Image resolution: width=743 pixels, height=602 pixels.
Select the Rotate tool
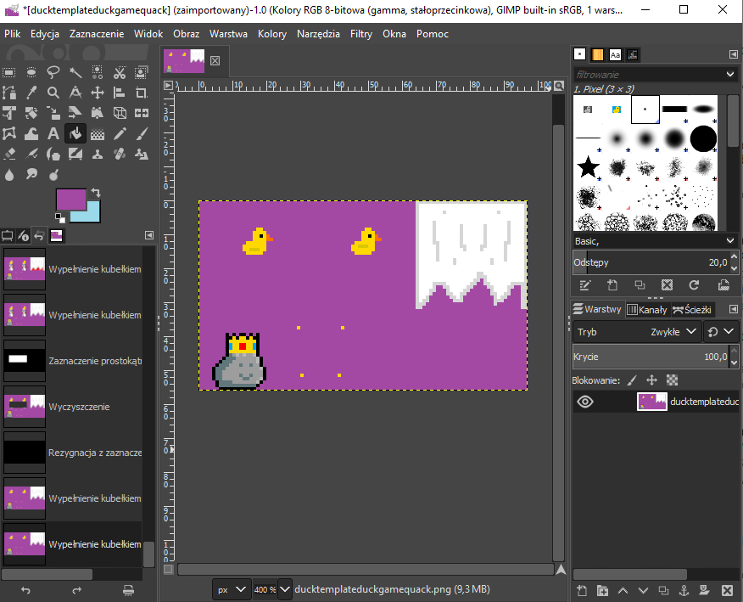point(31,113)
